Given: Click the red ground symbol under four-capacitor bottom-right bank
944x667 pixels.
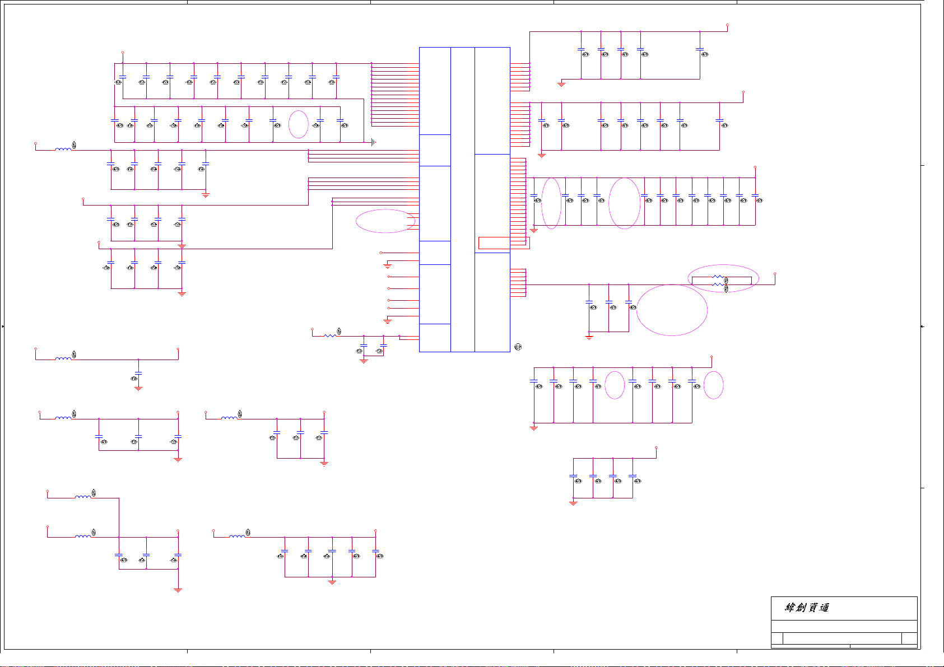Looking at the screenshot, I should tap(573, 503).
